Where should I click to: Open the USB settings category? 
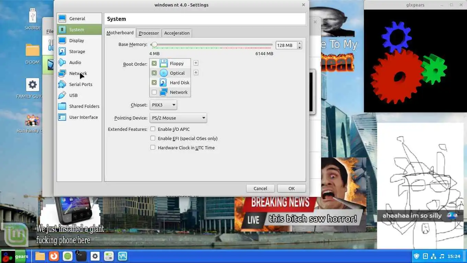tap(79, 95)
